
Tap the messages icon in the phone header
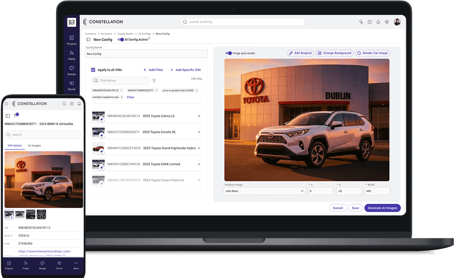click(x=72, y=104)
